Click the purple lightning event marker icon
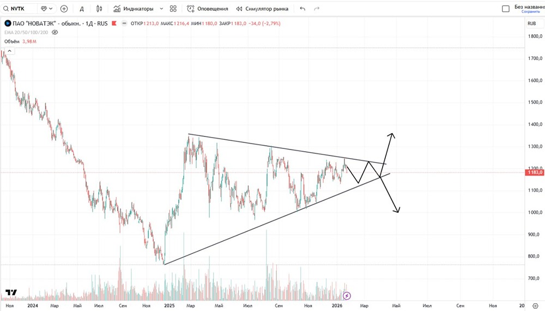Screen dimensions: 545x311 347,296
